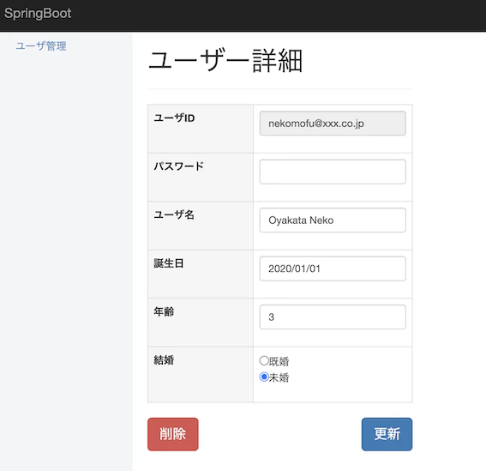
Task: Select the 既婚 radio button
Action: click(264, 360)
